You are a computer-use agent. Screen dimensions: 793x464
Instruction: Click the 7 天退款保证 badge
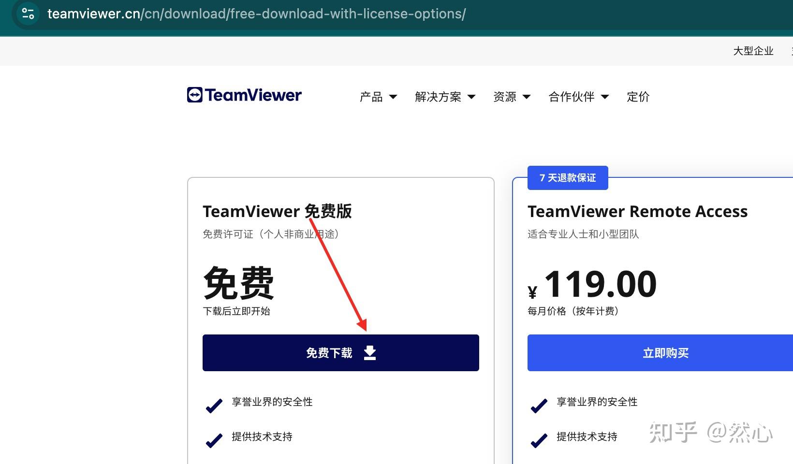567,177
